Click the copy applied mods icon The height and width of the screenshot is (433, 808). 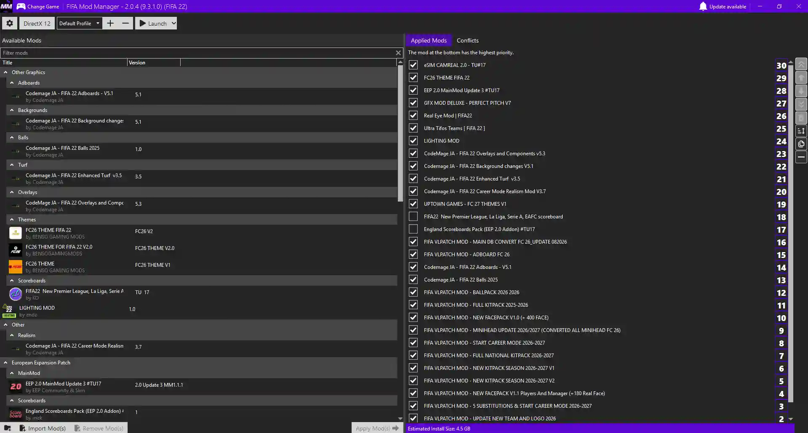click(x=801, y=144)
